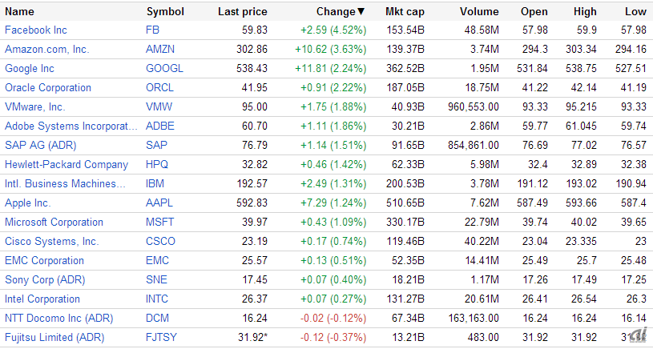The width and height of the screenshot is (653, 349).
Task: Open the Apple Inc. link
Action: pyautogui.click(x=27, y=203)
